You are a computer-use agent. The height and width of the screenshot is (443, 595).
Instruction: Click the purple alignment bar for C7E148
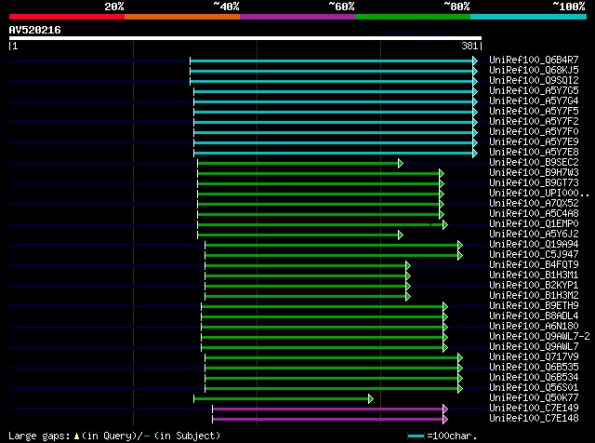pyautogui.click(x=328, y=420)
